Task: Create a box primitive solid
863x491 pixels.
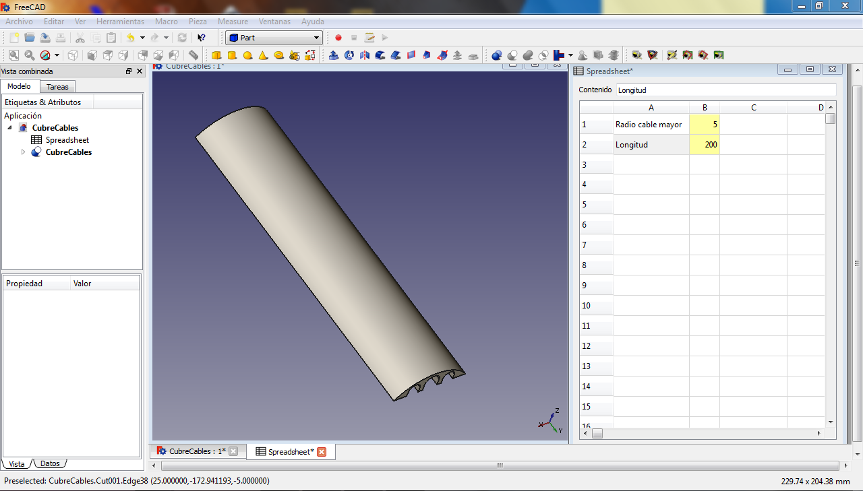Action: pyautogui.click(x=216, y=55)
